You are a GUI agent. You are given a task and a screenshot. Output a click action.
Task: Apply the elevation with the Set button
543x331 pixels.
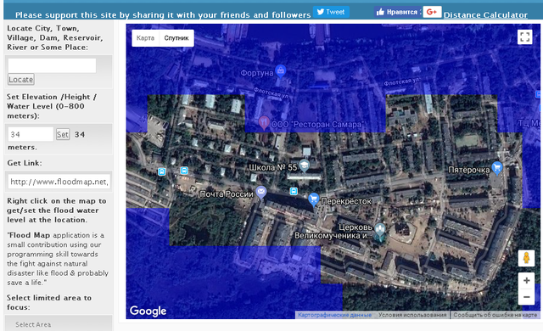63,134
